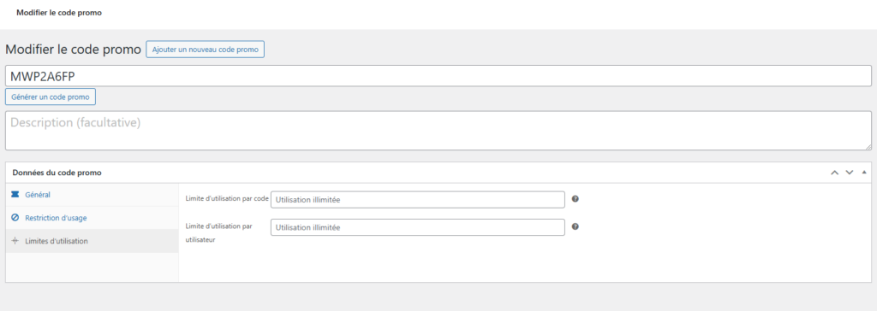Click the Général tab ticket icon
This screenshot has height=311, width=877.
point(15,194)
